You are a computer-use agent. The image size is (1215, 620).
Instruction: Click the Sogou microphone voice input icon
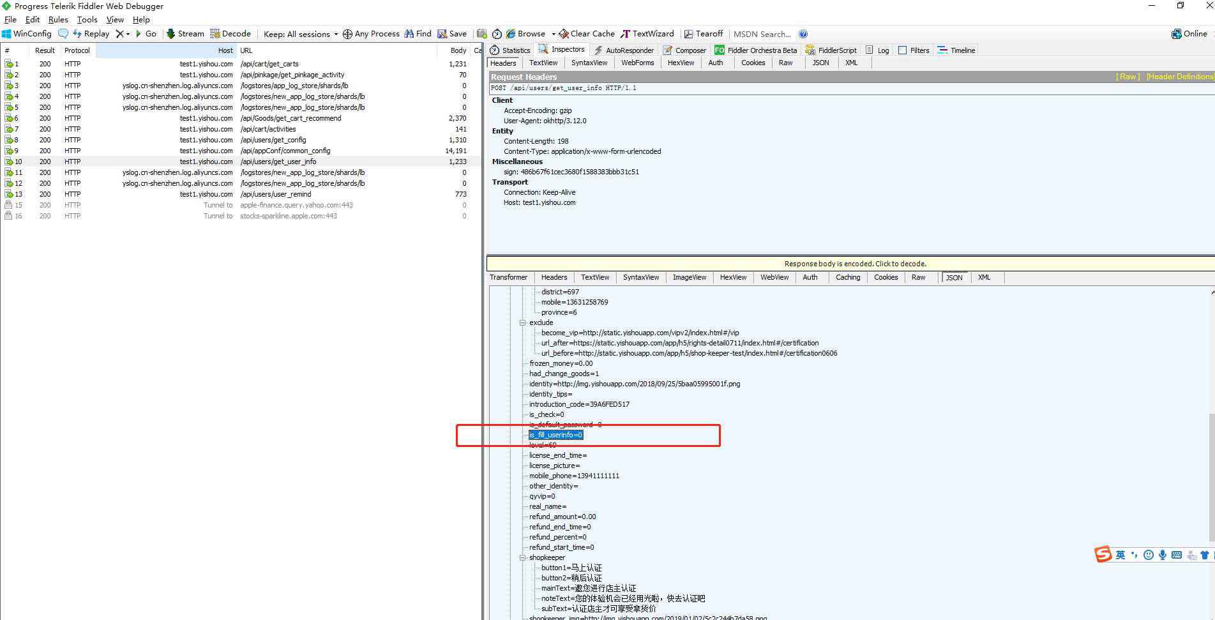pos(1163,555)
